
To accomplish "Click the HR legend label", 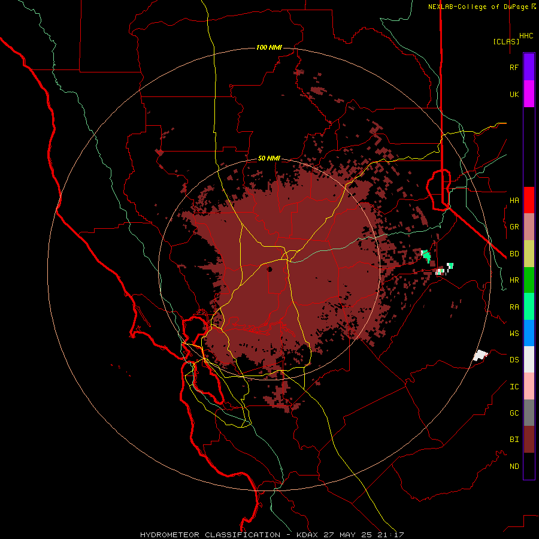I will click(x=514, y=280).
